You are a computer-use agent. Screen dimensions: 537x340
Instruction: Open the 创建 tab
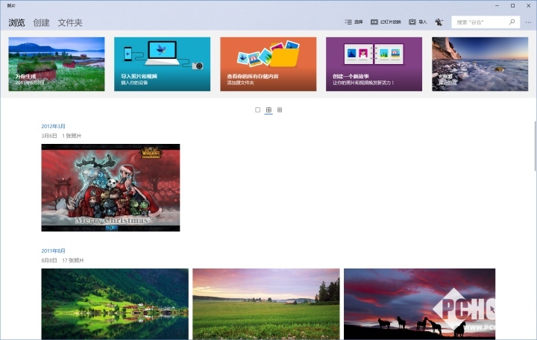point(41,22)
